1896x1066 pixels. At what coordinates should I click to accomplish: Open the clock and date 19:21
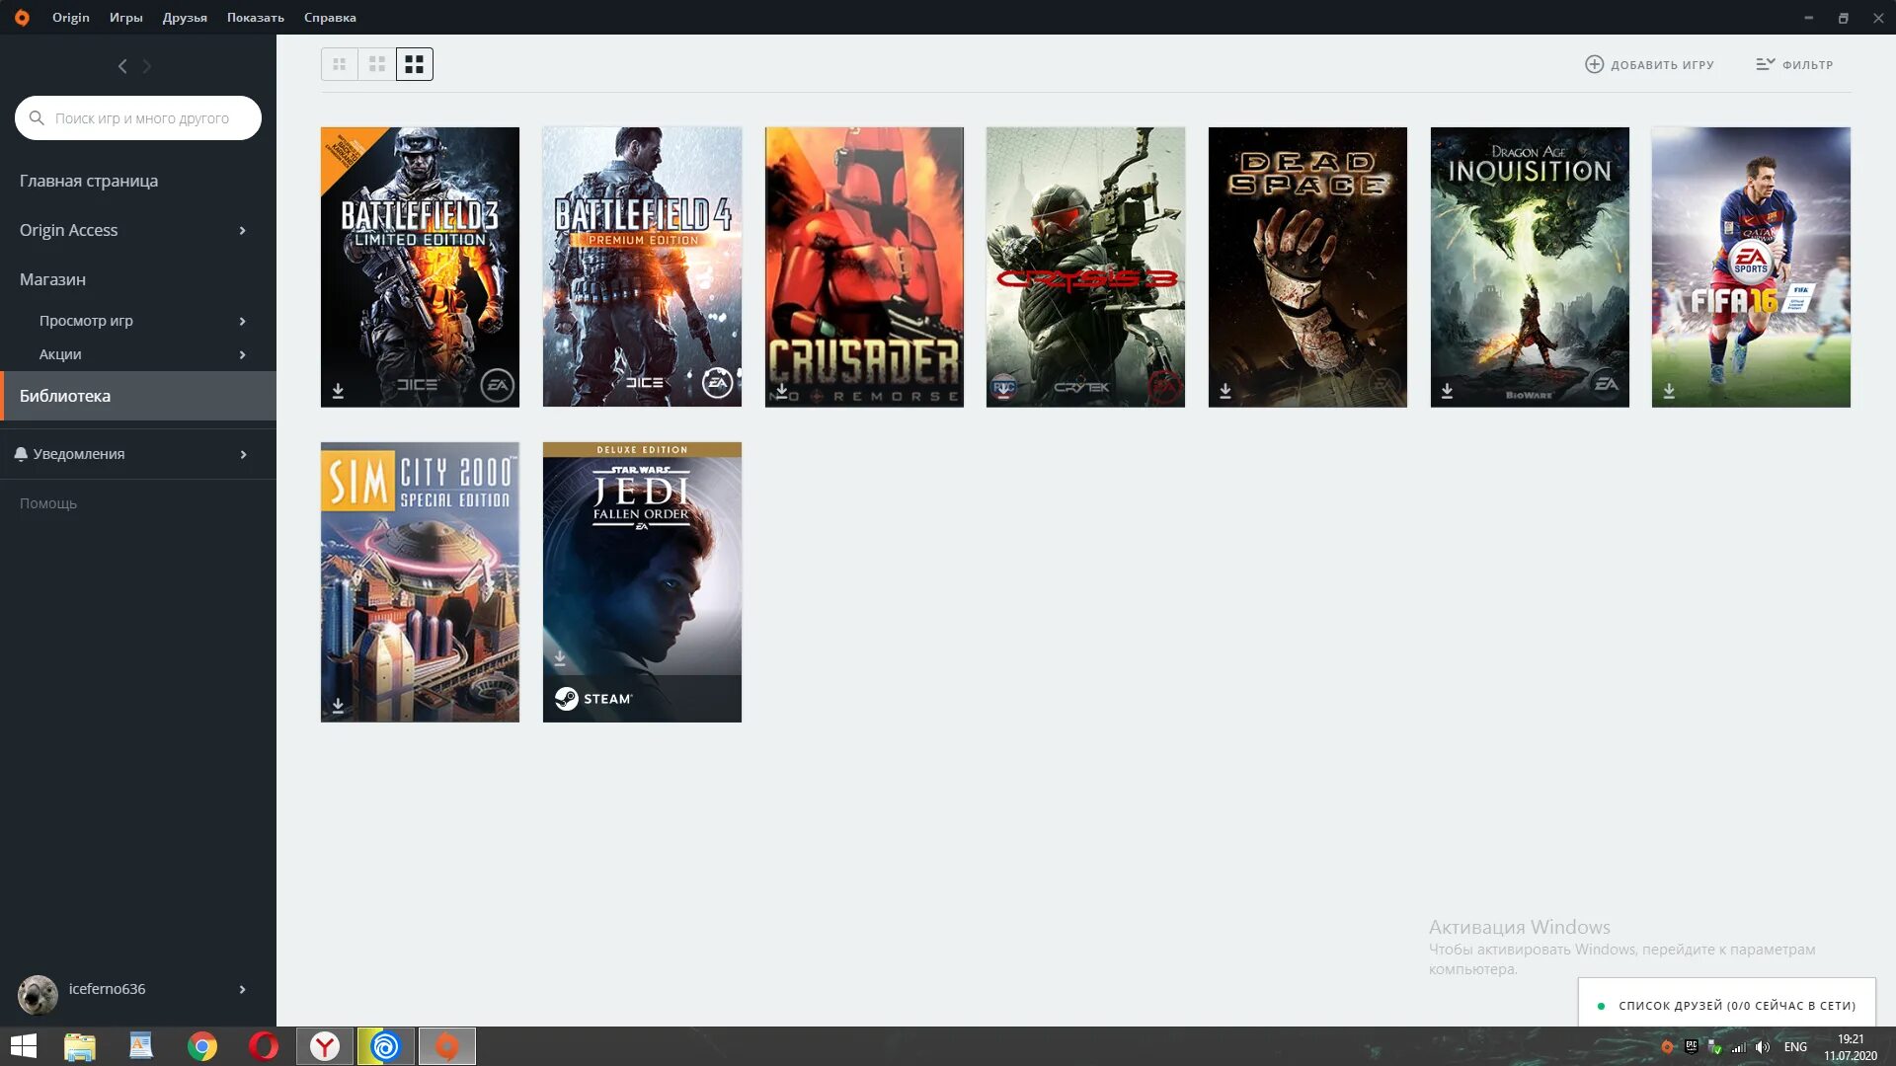[x=1851, y=1047]
